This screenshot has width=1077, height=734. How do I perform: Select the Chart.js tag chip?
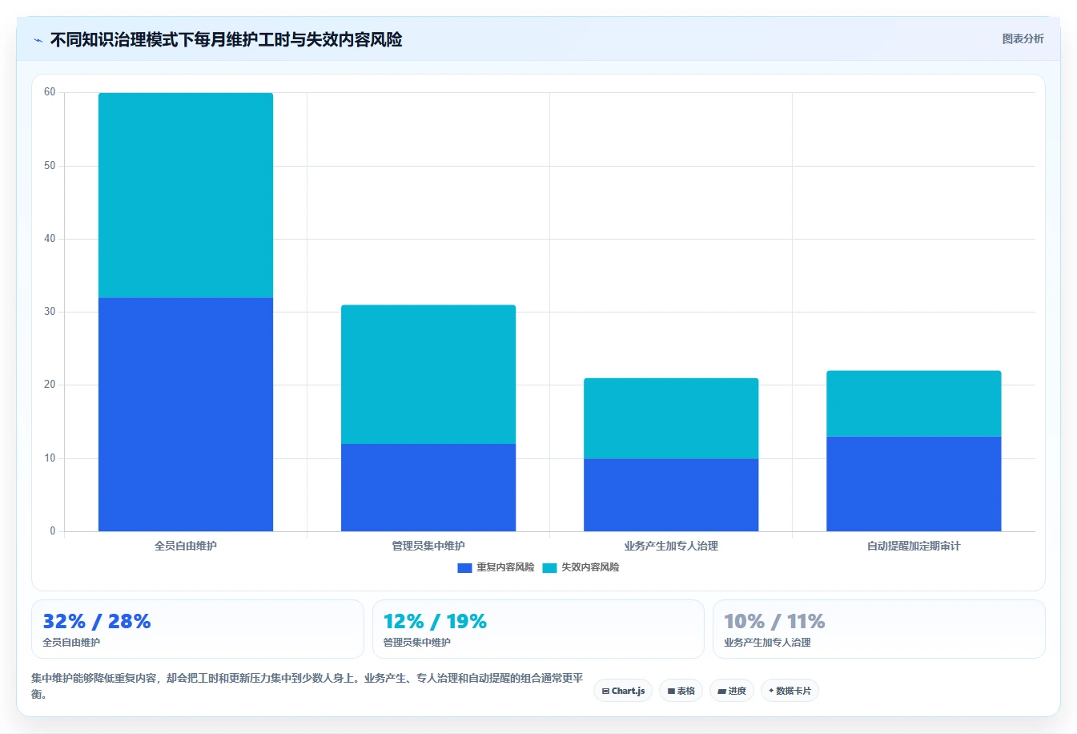coord(623,691)
